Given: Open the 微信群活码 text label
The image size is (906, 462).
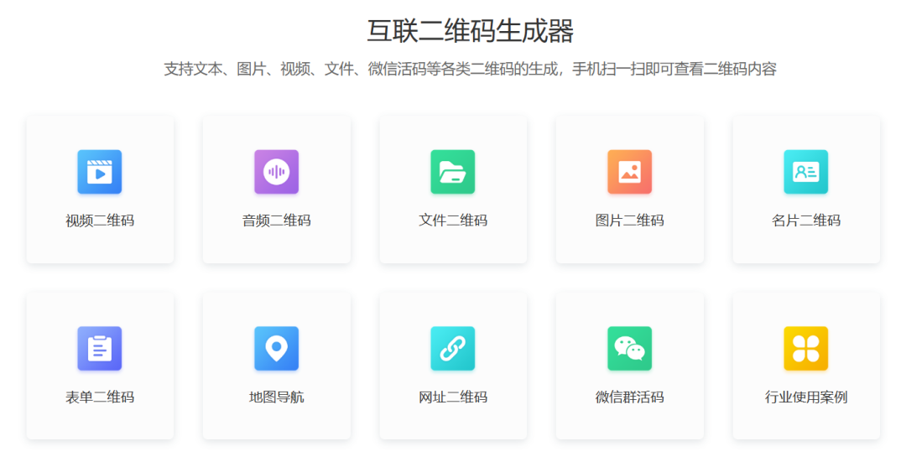Looking at the screenshot, I should click(629, 397).
